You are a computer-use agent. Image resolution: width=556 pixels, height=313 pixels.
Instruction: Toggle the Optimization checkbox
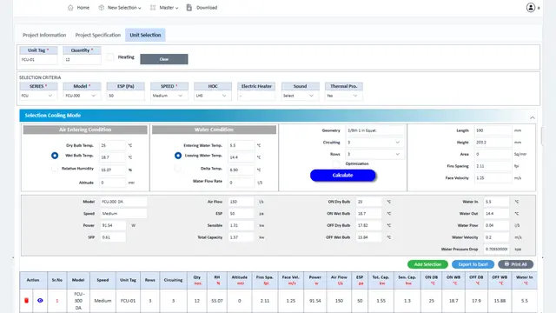pyautogui.click(x=336, y=163)
